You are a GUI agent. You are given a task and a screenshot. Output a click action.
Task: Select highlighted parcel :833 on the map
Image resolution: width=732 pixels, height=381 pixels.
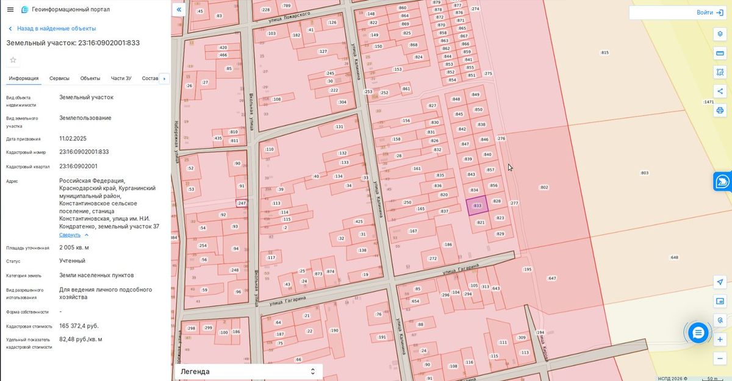pos(478,206)
